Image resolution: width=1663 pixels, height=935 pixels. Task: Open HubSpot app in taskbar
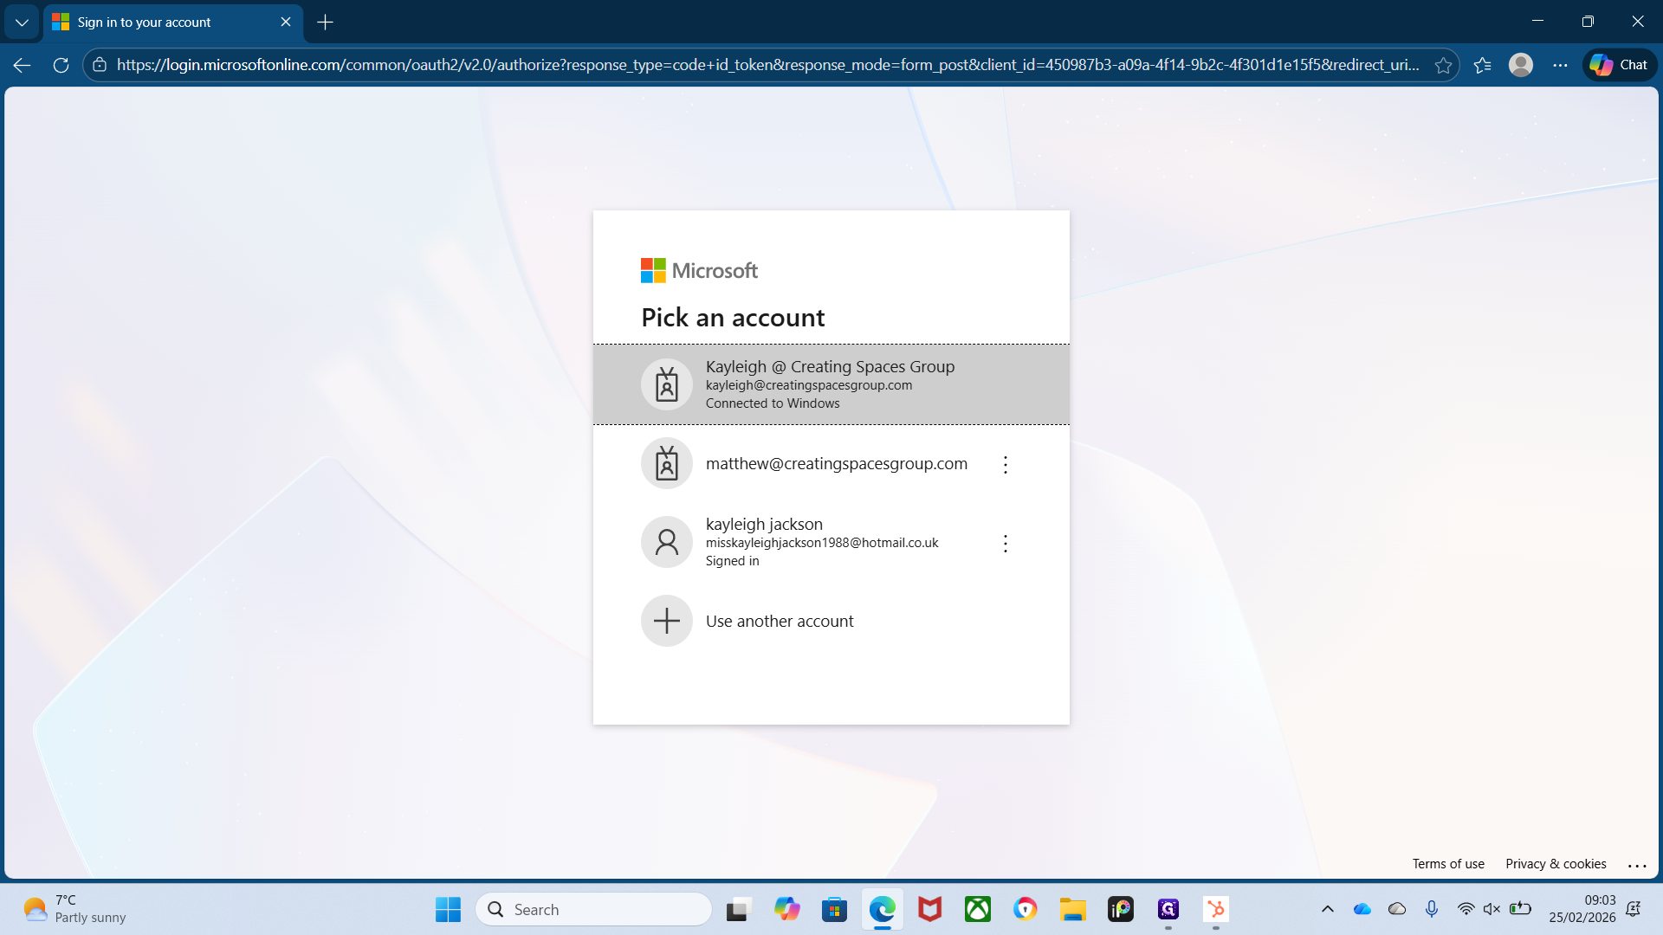click(1216, 909)
